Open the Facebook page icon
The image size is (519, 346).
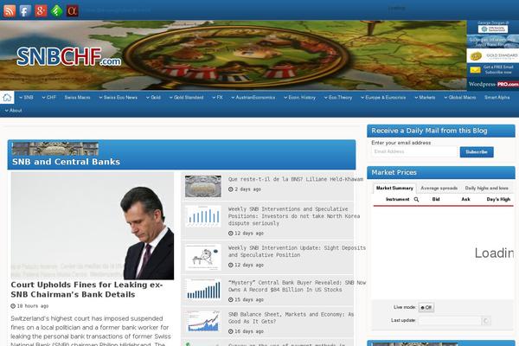25,11
